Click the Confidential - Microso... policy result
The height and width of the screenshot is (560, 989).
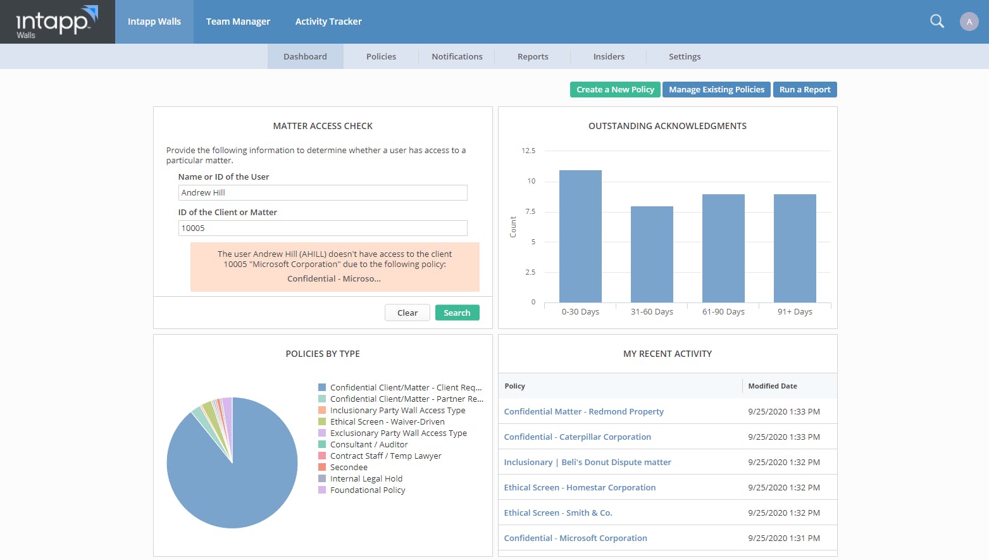pyautogui.click(x=334, y=278)
